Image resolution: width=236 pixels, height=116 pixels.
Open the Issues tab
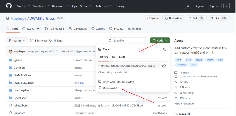coord(31,29)
